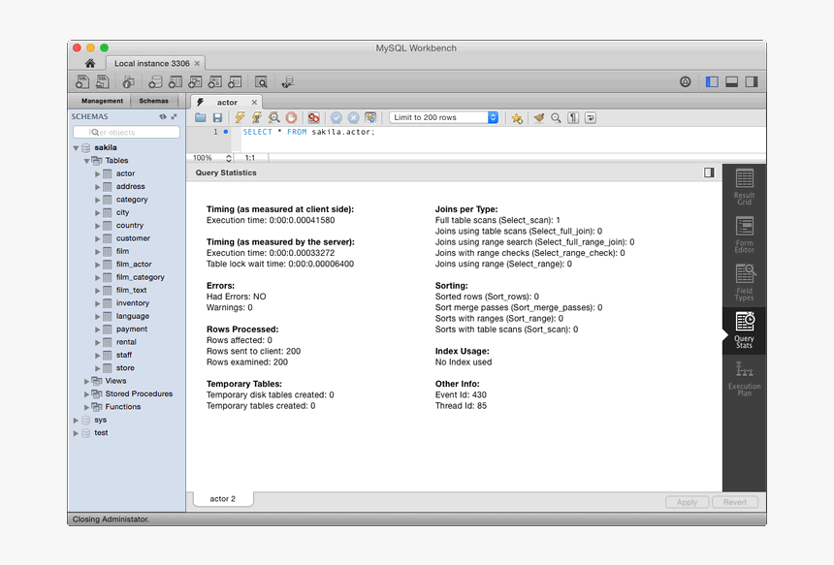834x565 pixels.
Task: Toggle the left sidebar panel visibility
Action: pyautogui.click(x=712, y=81)
